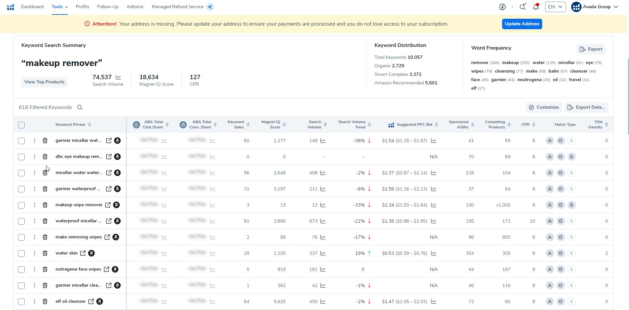This screenshot has height=310, width=629.
Task: Open the EN language dropdown
Action: [x=555, y=7]
